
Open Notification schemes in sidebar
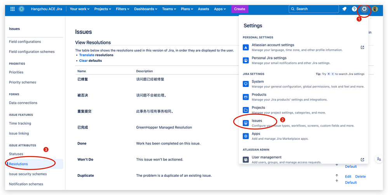pyautogui.click(x=26, y=184)
